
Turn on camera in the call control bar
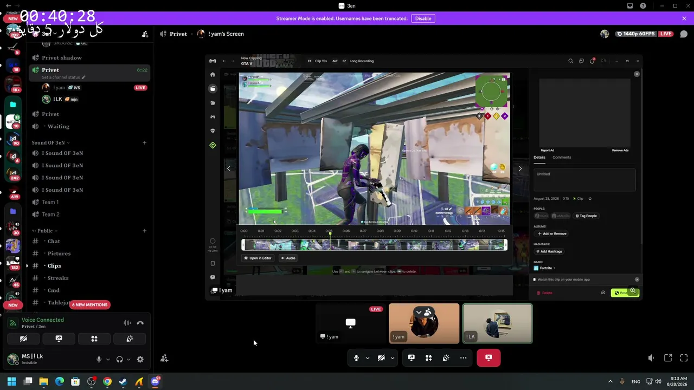(x=381, y=357)
